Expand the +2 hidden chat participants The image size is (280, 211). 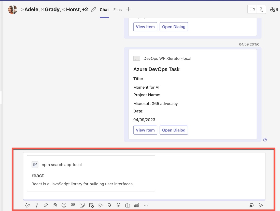(85, 9)
